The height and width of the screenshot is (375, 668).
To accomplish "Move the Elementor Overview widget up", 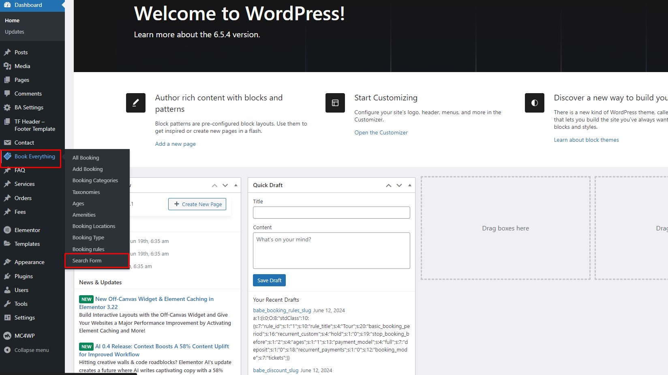I will (214, 185).
